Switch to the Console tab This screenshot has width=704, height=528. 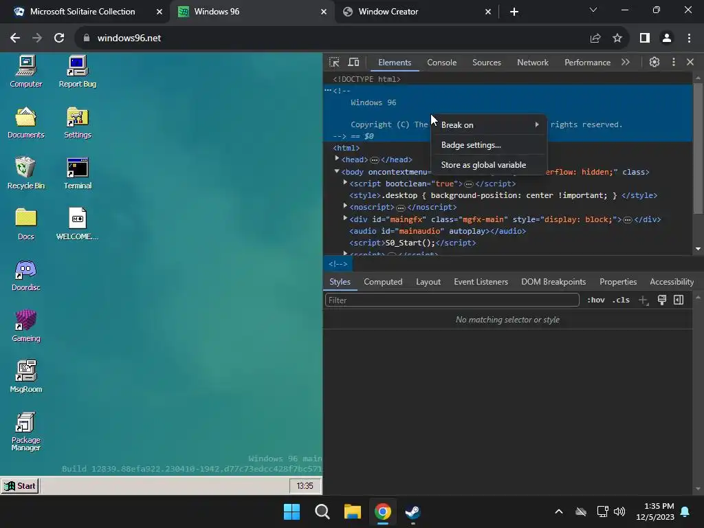[441, 63]
